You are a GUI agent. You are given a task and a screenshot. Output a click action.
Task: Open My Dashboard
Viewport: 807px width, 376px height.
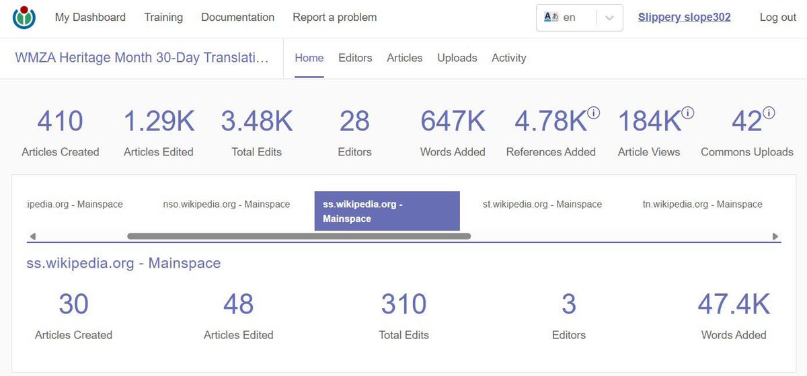[x=90, y=17]
